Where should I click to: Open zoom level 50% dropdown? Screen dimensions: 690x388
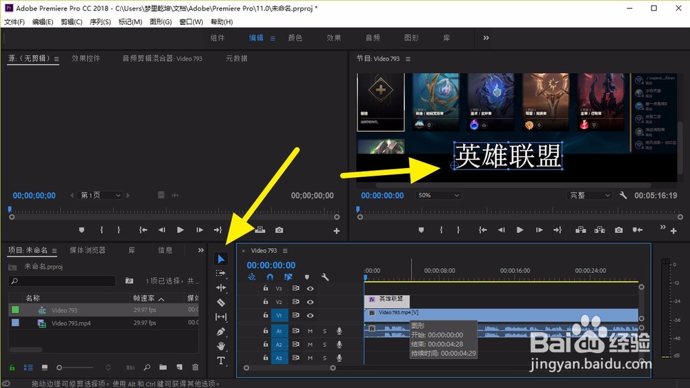(438, 195)
